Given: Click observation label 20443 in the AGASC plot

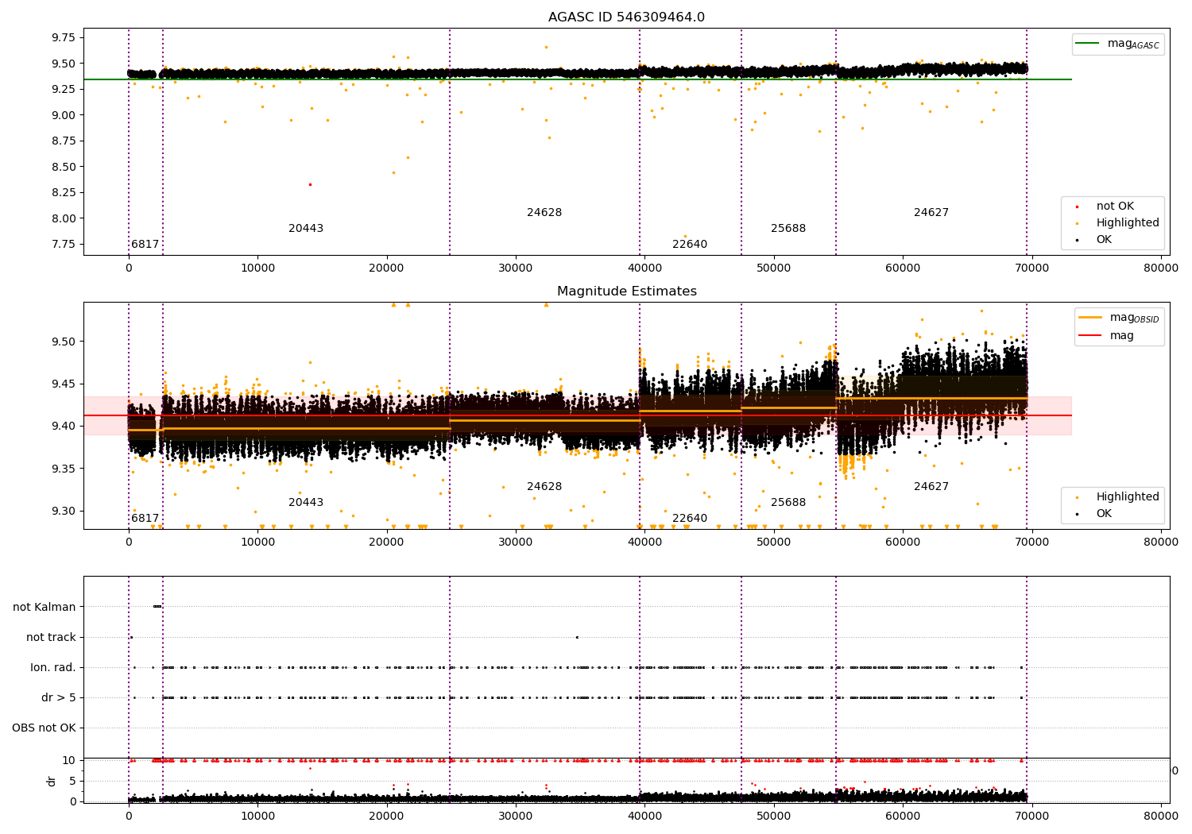Looking at the screenshot, I should pos(306,228).
